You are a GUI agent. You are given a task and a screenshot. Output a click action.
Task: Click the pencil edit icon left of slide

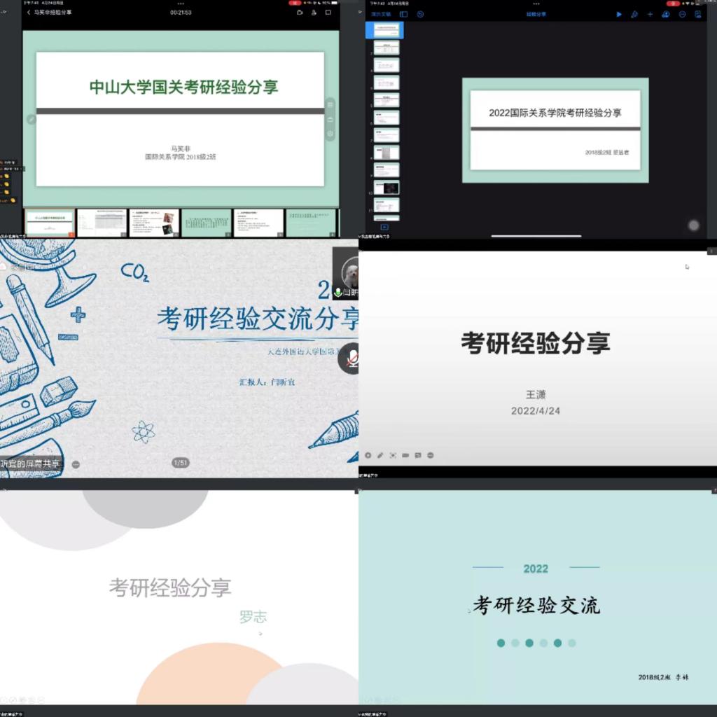tap(31, 120)
